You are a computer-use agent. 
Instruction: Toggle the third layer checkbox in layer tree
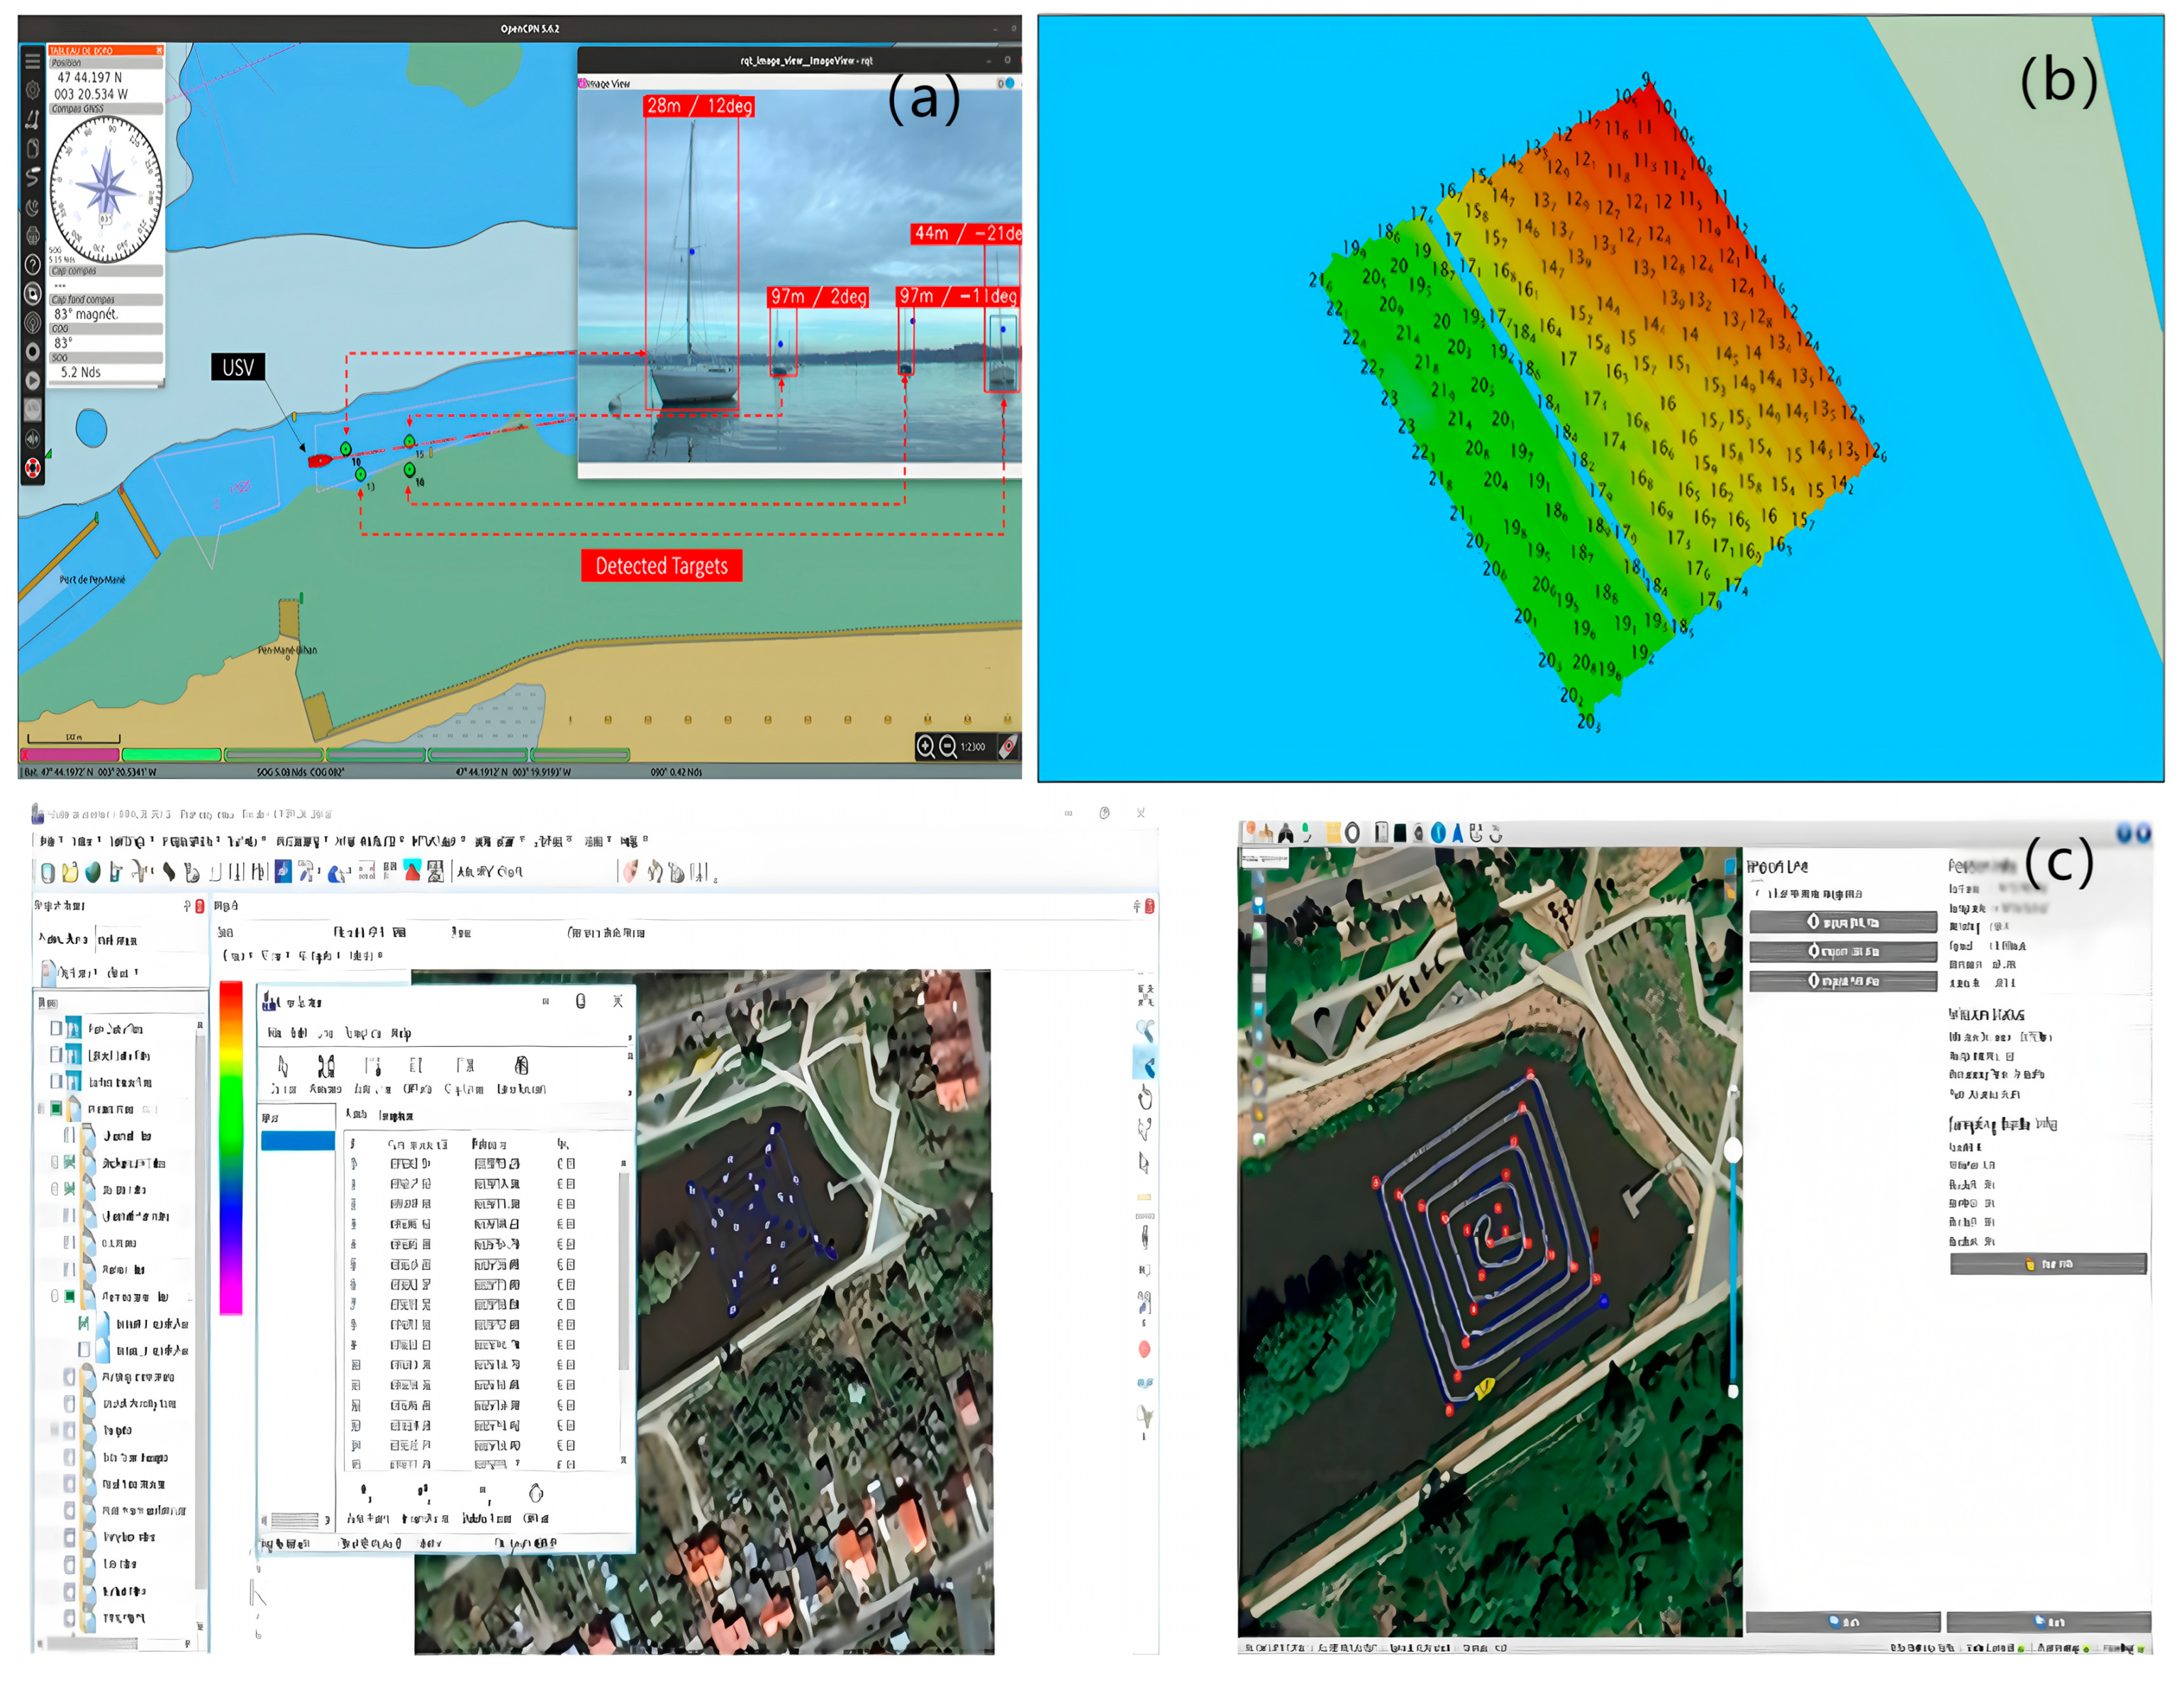point(56,1082)
